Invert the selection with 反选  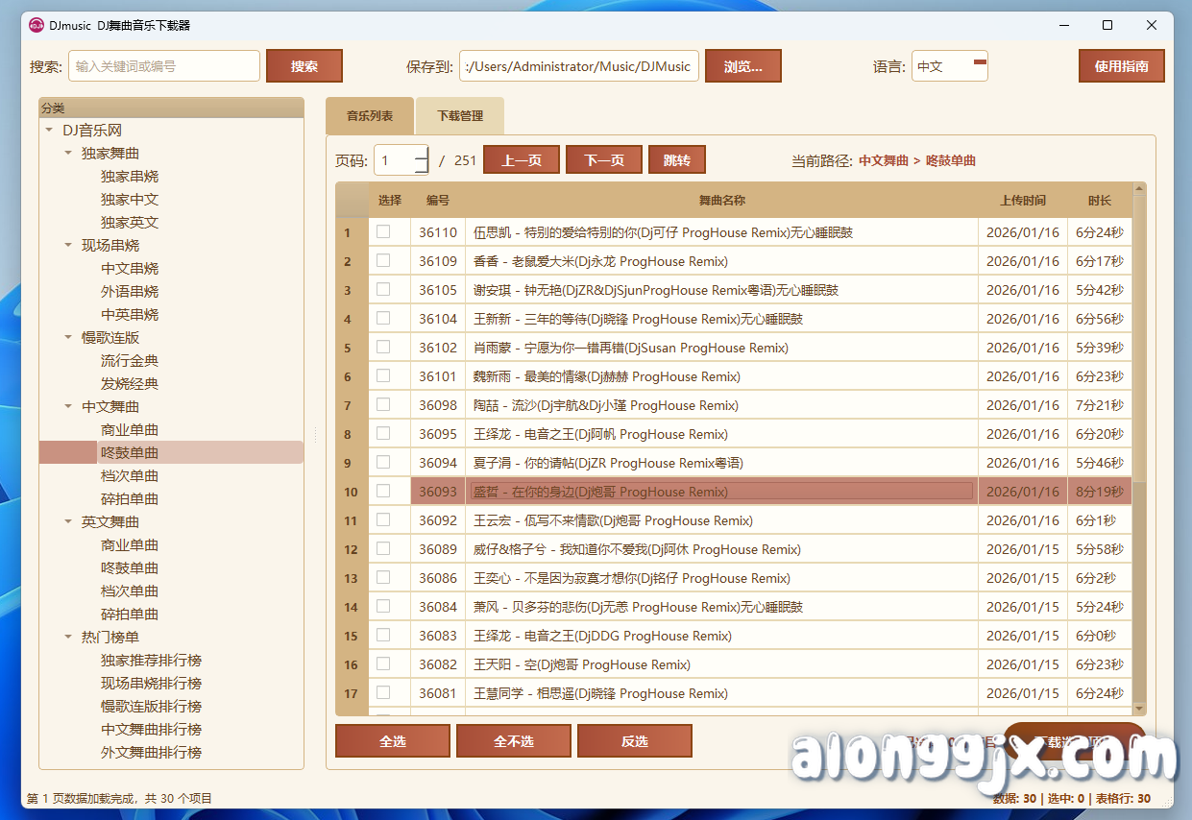tap(635, 740)
